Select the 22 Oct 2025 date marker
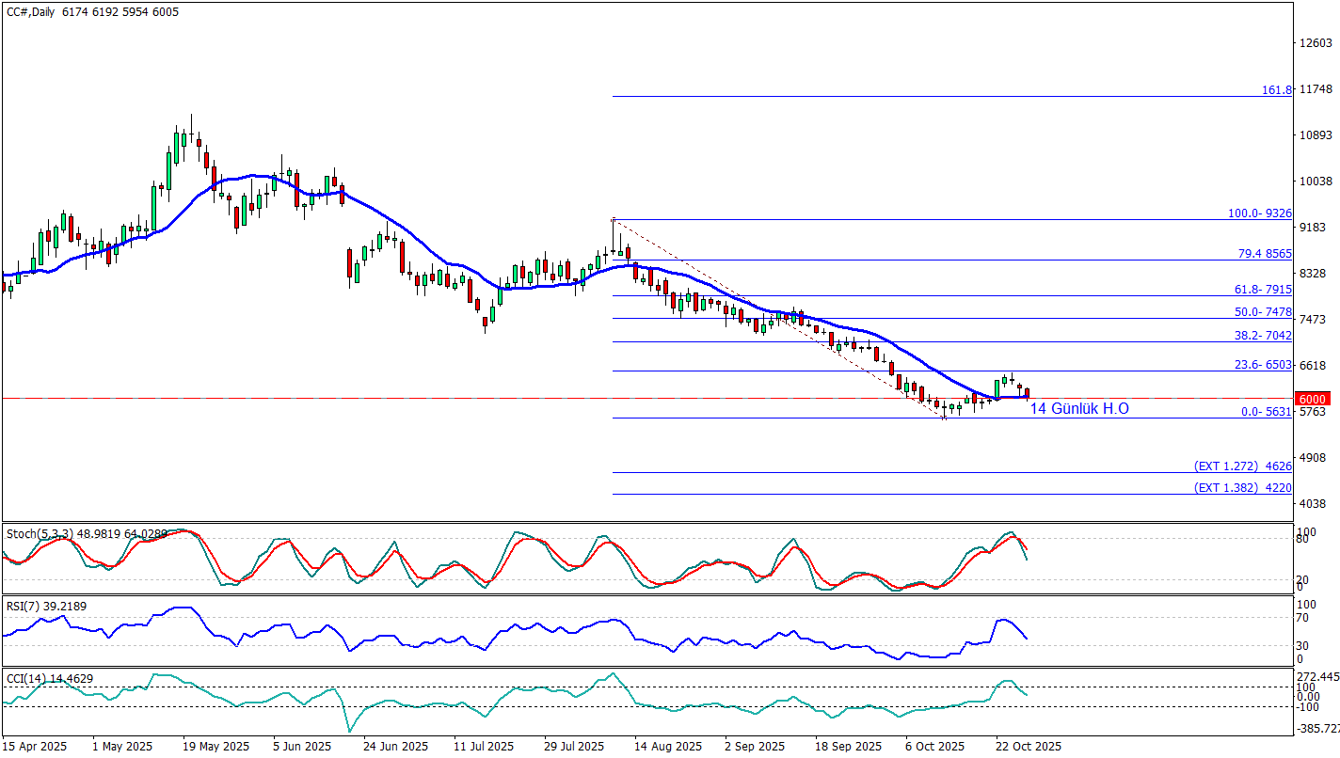1340x758 pixels. click(x=1029, y=746)
